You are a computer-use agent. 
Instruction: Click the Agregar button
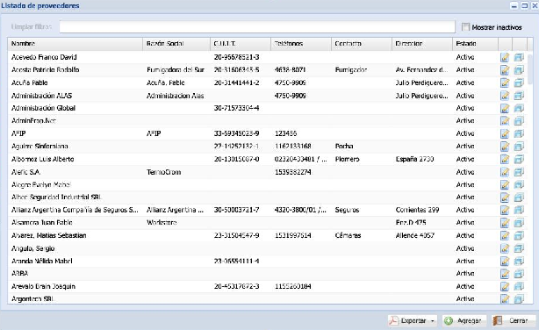pos(464,320)
